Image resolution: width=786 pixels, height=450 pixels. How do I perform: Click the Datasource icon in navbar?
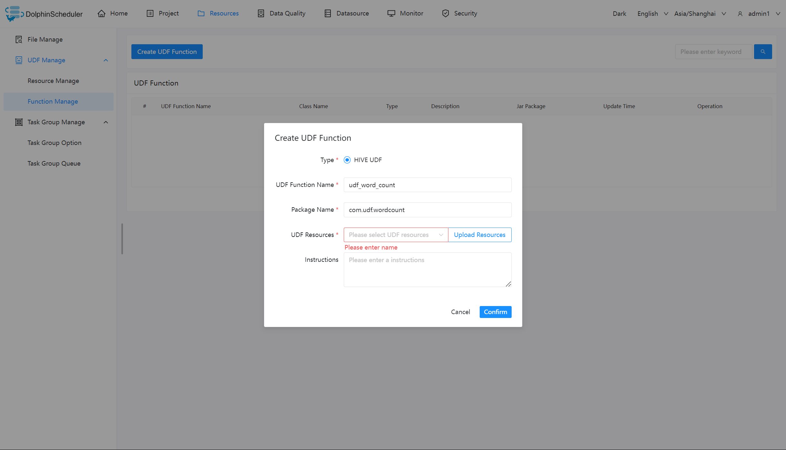(328, 14)
